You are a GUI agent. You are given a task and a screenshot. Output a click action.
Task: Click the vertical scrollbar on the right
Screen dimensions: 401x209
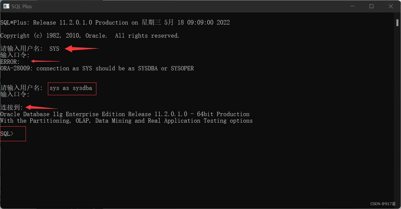pyautogui.click(x=397, y=23)
